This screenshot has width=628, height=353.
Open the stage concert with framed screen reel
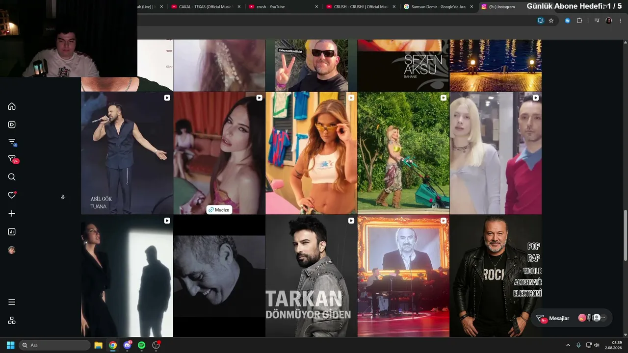403,276
